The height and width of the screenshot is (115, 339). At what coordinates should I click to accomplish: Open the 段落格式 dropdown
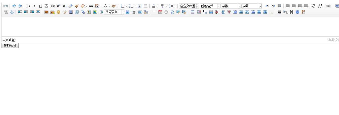[210, 6]
